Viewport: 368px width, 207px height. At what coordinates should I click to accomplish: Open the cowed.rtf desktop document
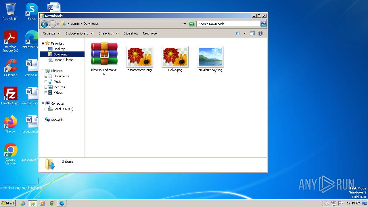[32, 68]
